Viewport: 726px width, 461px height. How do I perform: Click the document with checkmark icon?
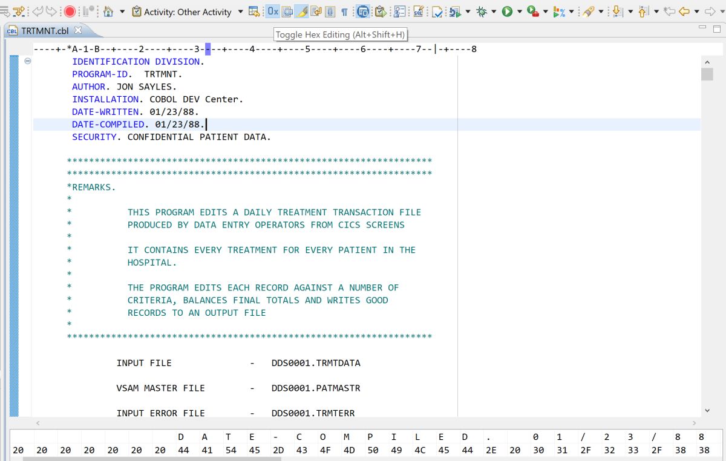(437, 11)
